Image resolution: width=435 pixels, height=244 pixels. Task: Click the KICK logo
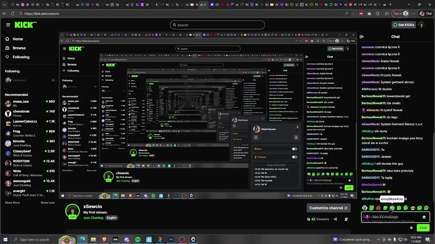(x=26, y=25)
